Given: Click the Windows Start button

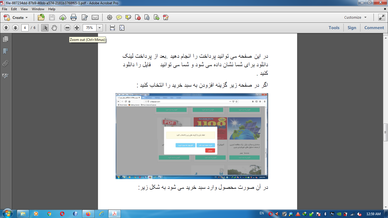Looking at the screenshot, I should (7, 214).
